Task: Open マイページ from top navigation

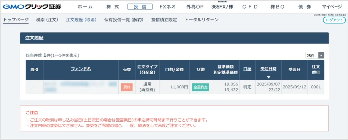Action: click(x=332, y=7)
